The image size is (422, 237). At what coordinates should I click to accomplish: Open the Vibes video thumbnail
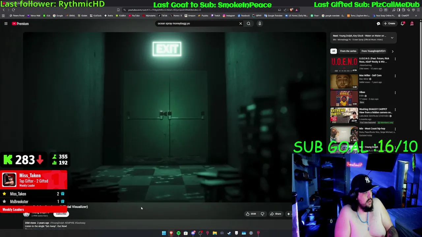click(344, 98)
